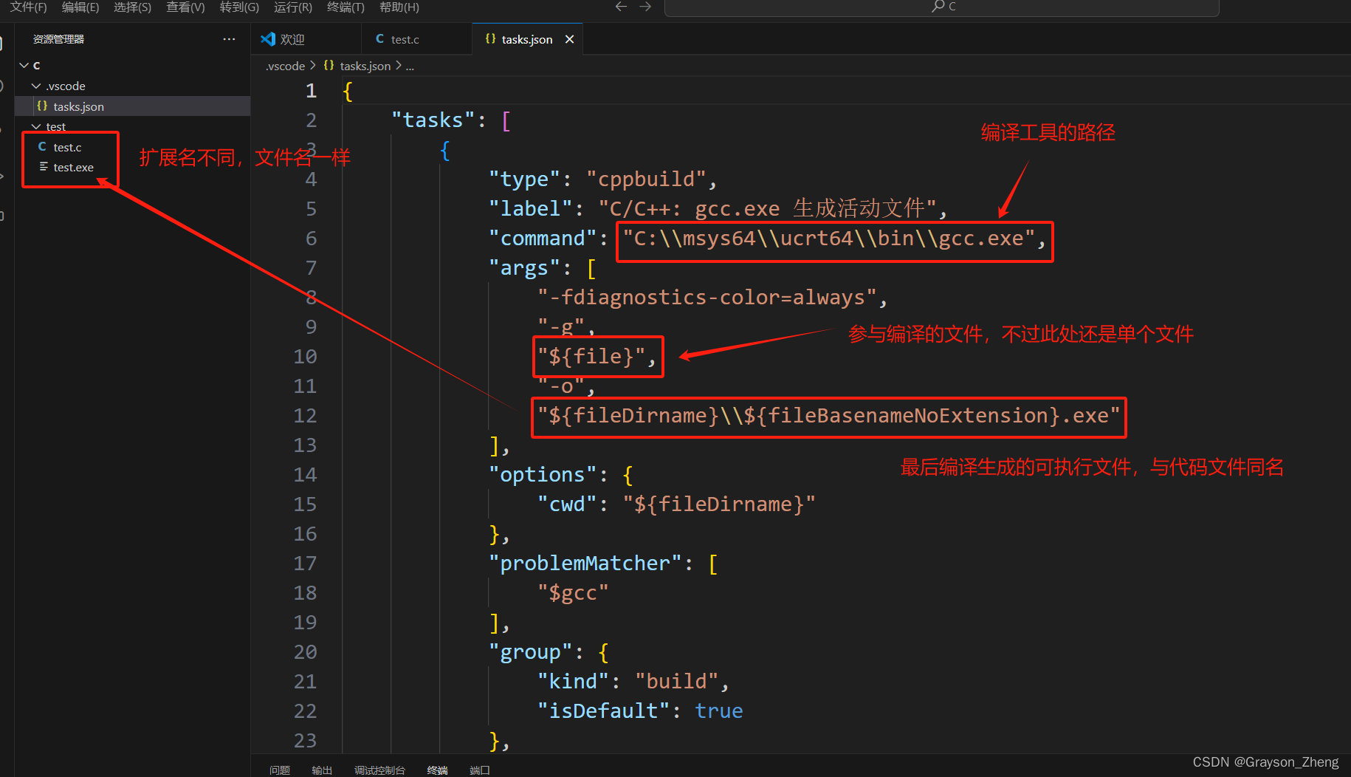The height and width of the screenshot is (777, 1351).
Task: Collapse the .vscode folder
Action: (x=36, y=86)
